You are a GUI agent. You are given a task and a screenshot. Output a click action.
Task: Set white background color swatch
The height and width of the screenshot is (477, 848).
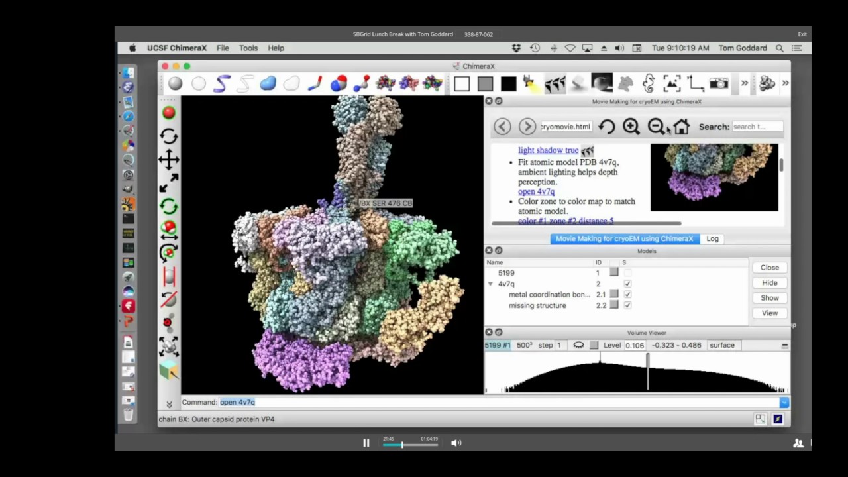click(x=462, y=83)
